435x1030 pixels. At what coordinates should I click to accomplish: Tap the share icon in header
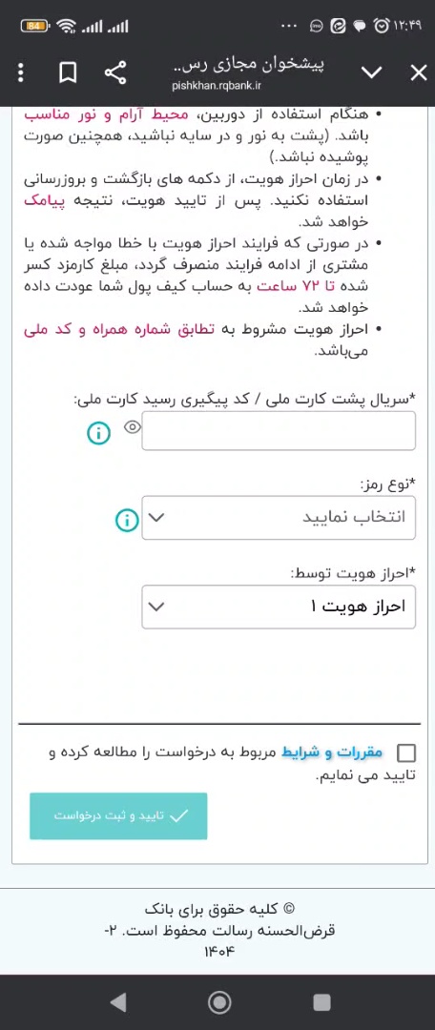(x=115, y=72)
